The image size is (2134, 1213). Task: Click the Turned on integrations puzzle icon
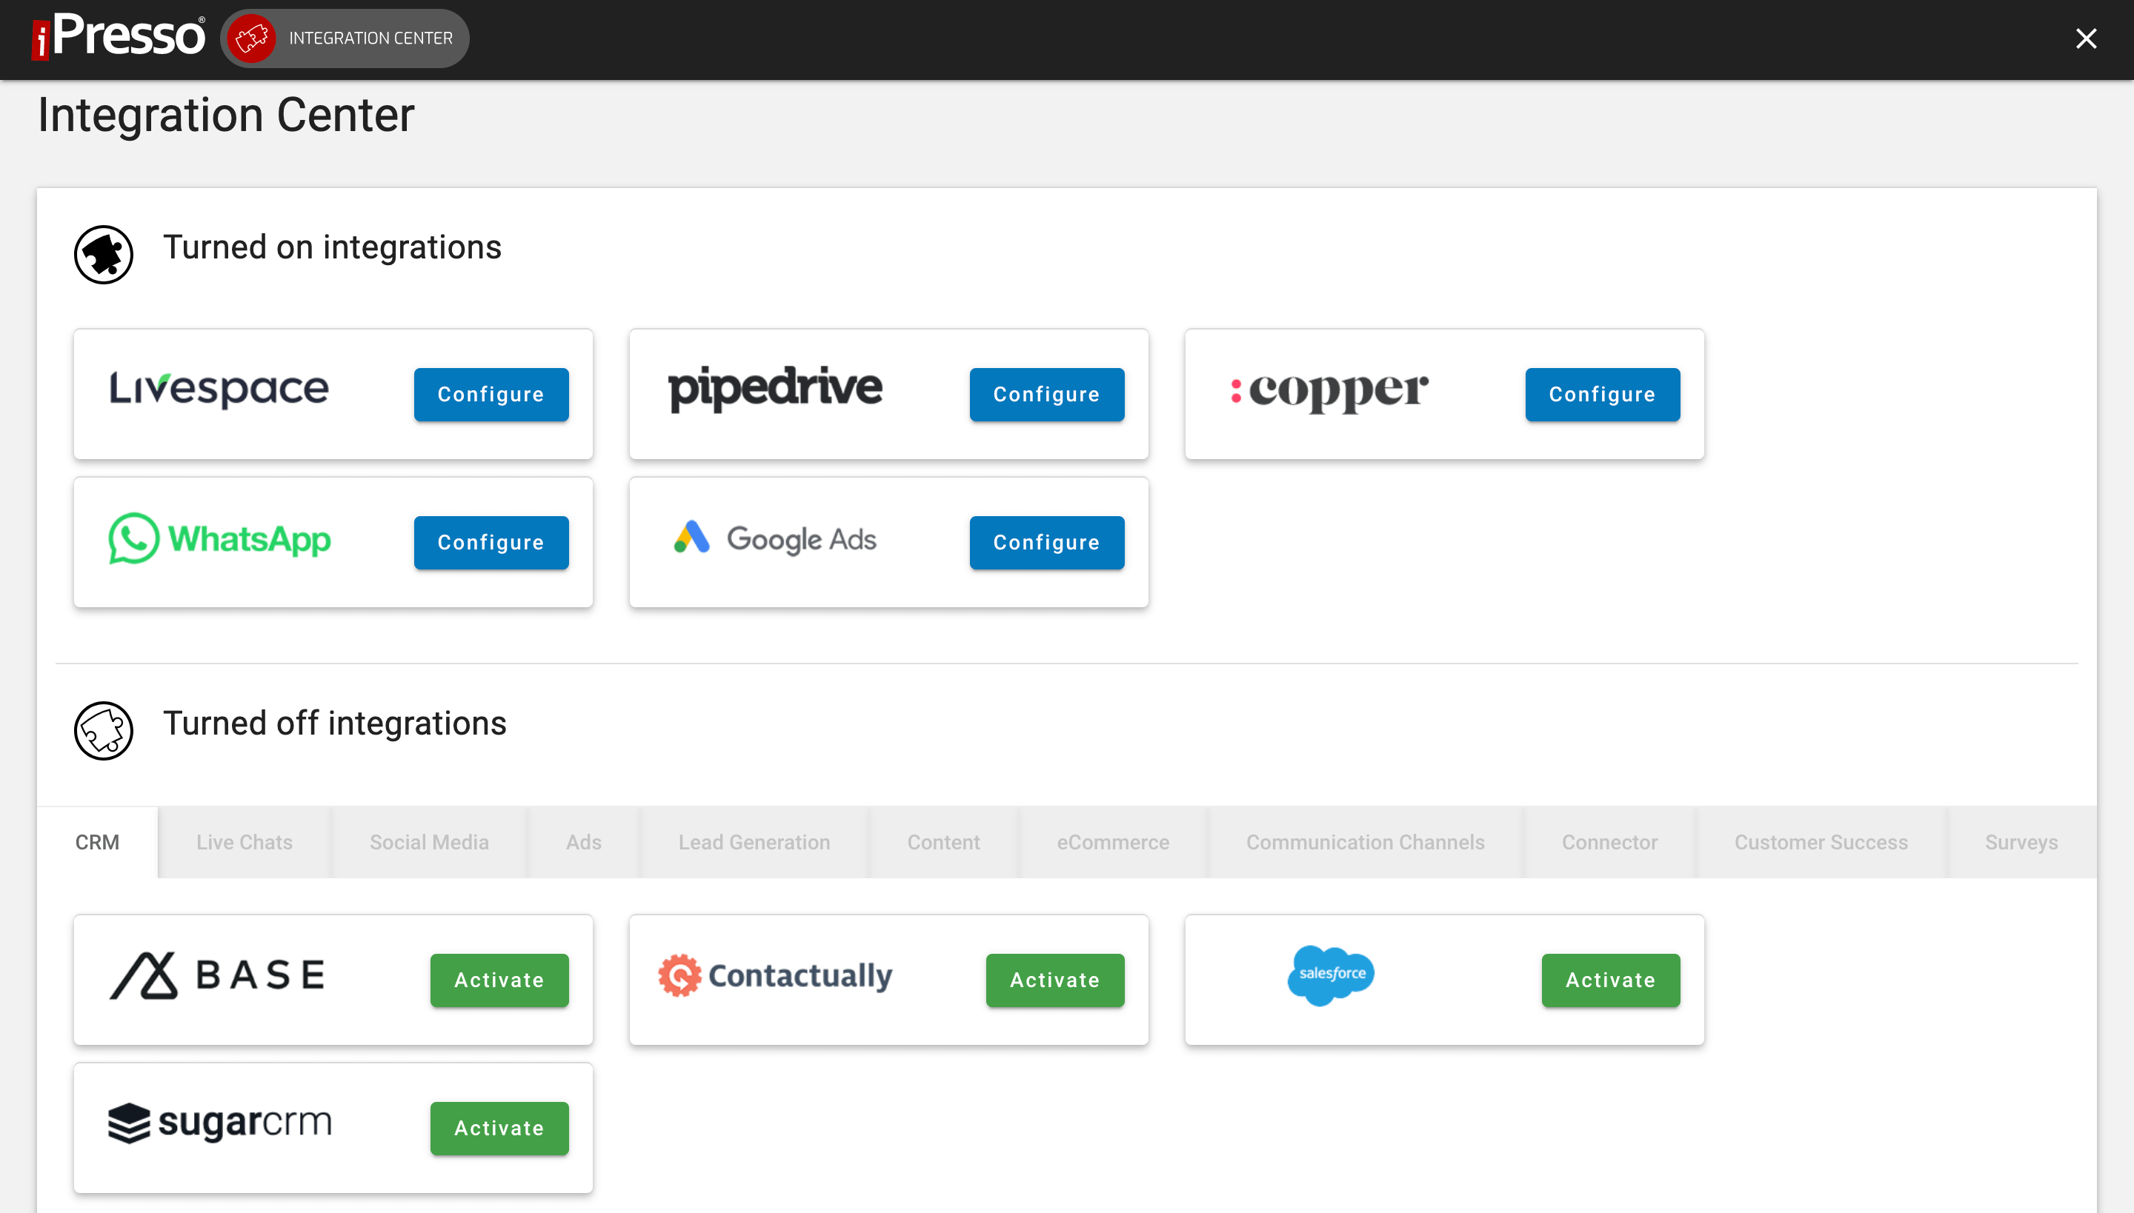pos(104,254)
